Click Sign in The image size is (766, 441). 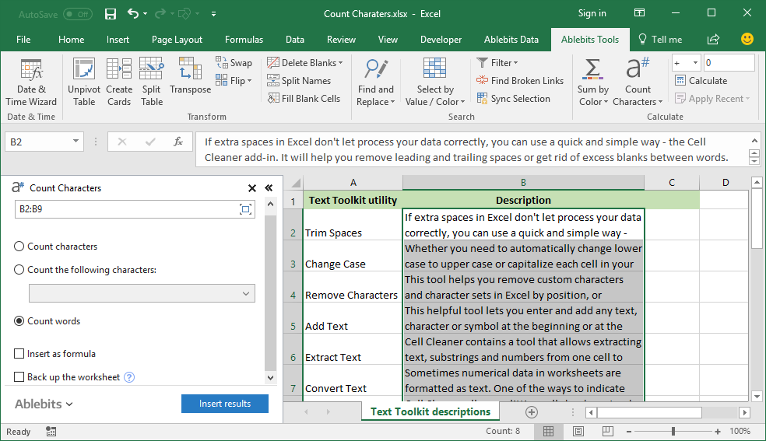coord(592,13)
